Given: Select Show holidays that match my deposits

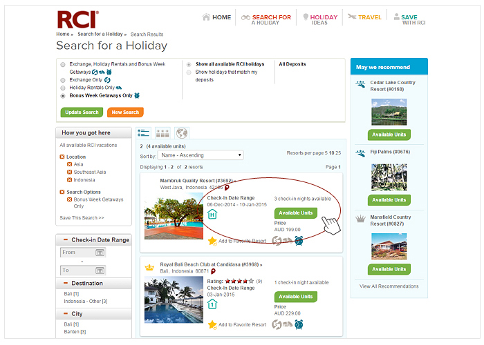Looking at the screenshot, I should 189,72.
